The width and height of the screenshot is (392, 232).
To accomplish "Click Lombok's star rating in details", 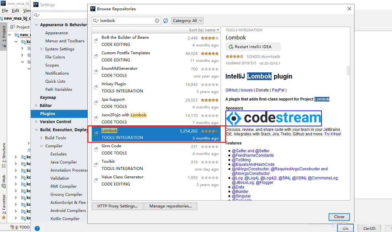I will (235, 57).
